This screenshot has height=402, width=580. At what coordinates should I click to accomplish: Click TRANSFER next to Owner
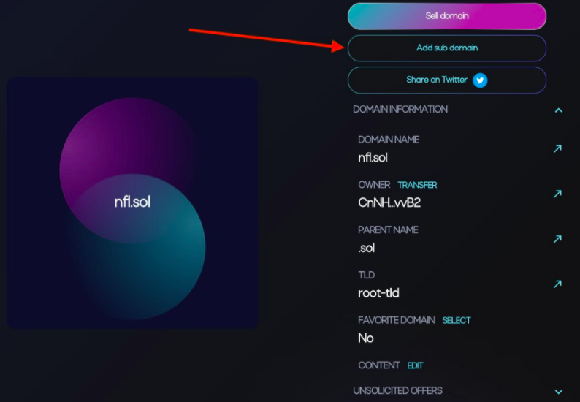[417, 185]
